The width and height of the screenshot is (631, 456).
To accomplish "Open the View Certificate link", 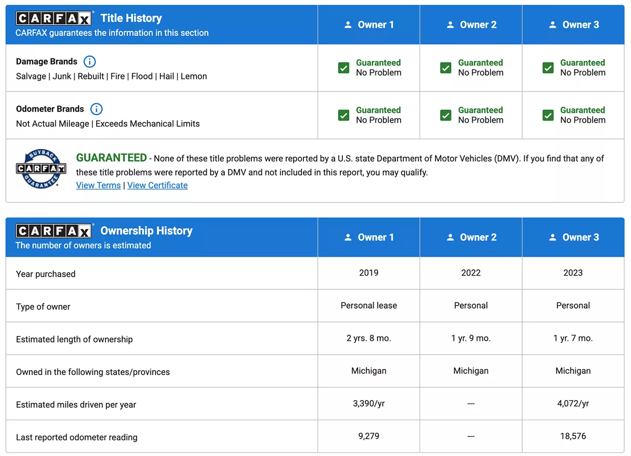I will (x=157, y=185).
